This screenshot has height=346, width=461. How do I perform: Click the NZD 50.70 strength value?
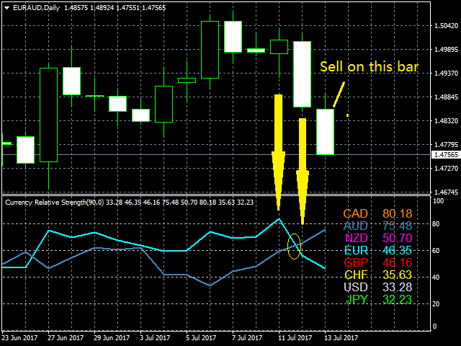tap(397, 238)
